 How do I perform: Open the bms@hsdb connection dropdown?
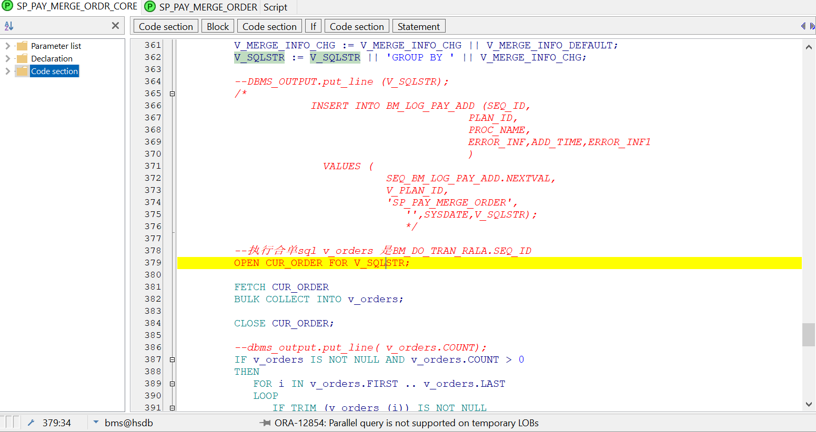click(96, 422)
